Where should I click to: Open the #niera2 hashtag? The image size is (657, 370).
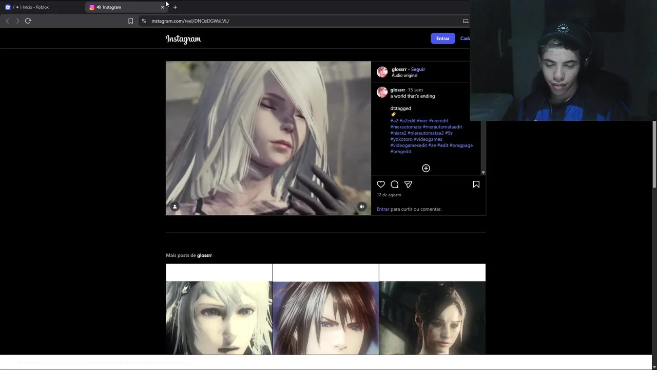pos(398,133)
